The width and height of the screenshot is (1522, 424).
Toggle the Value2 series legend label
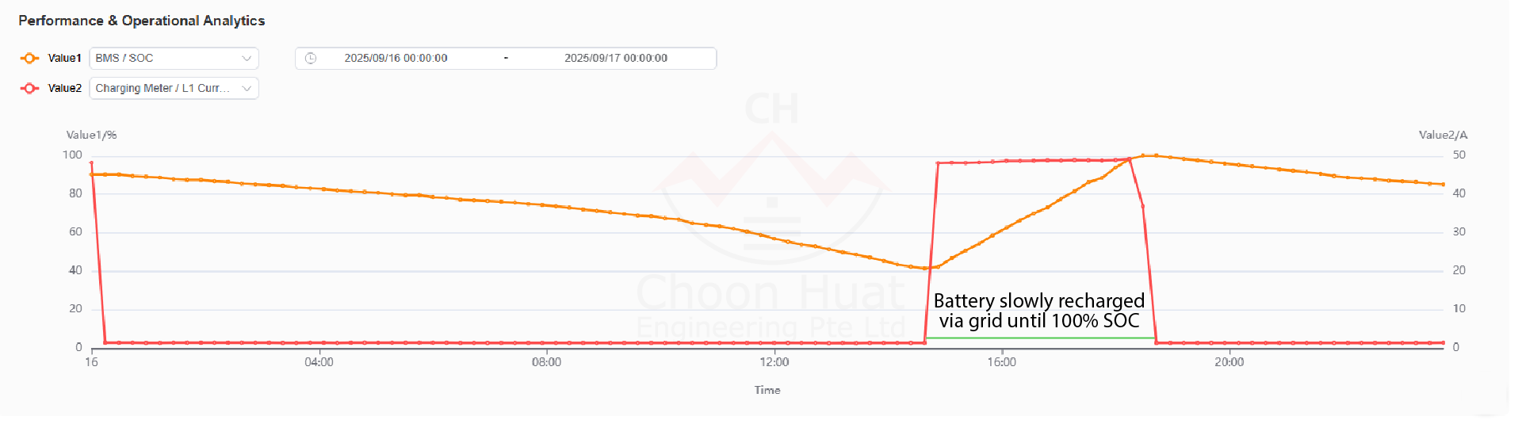point(64,88)
